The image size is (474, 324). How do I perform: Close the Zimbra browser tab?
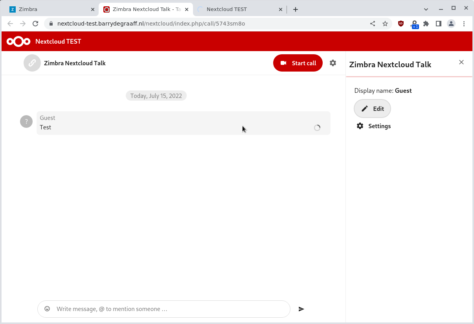coord(93,9)
